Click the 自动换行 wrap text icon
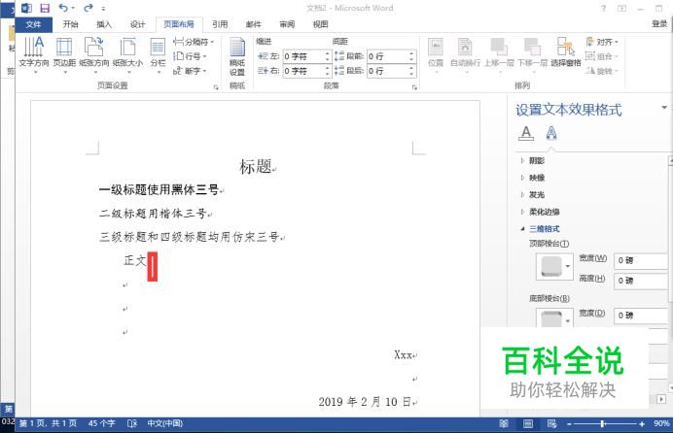The width and height of the screenshot is (673, 433). 465,52
